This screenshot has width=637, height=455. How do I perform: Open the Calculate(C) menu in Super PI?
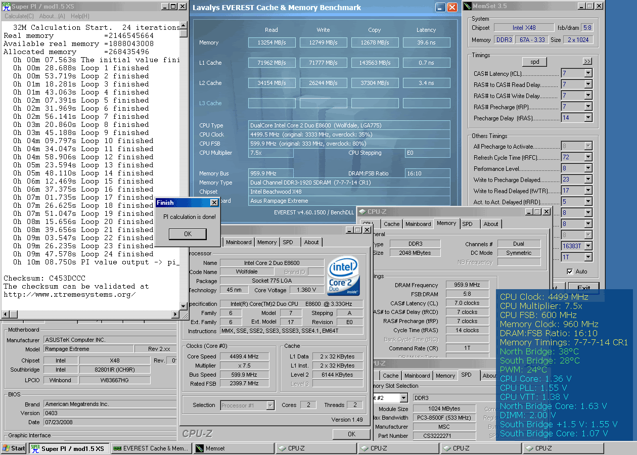pyautogui.click(x=19, y=16)
